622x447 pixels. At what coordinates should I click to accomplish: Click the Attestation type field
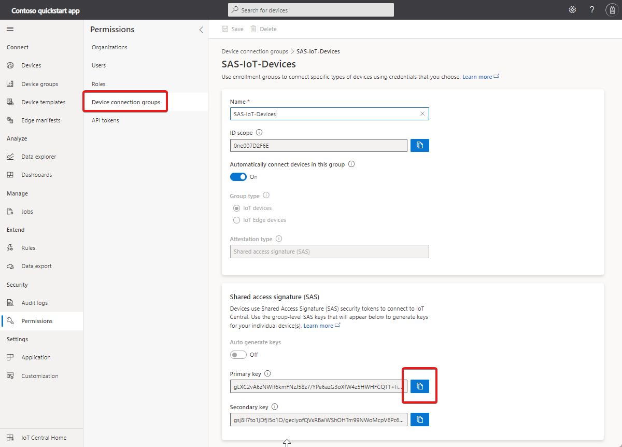330,252
